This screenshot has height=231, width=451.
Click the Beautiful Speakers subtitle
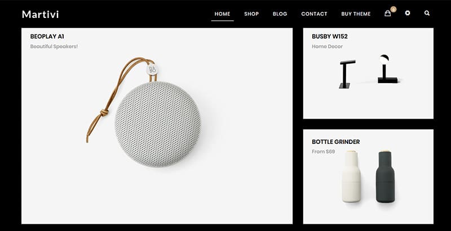point(54,46)
